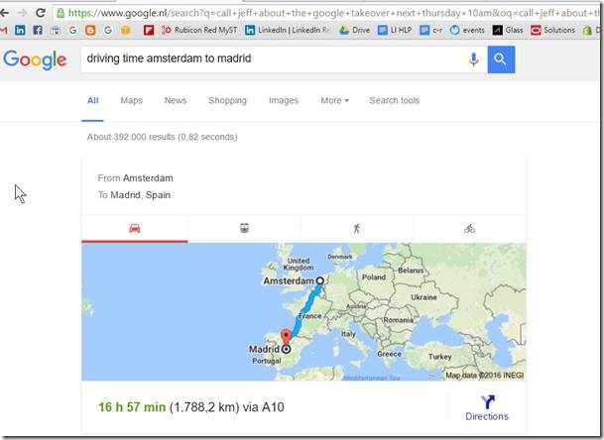
Task: Click the Amsterdam origin marker on map
Action: point(319,280)
